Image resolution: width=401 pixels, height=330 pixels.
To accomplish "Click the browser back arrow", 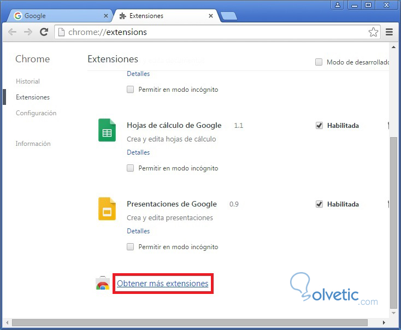I will coord(12,32).
